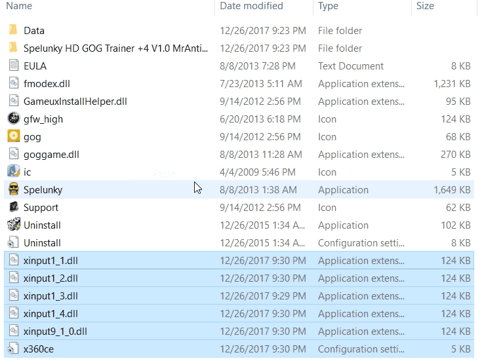
Task: Select the xinput9_1_0.dll file name
Action: 55,332
